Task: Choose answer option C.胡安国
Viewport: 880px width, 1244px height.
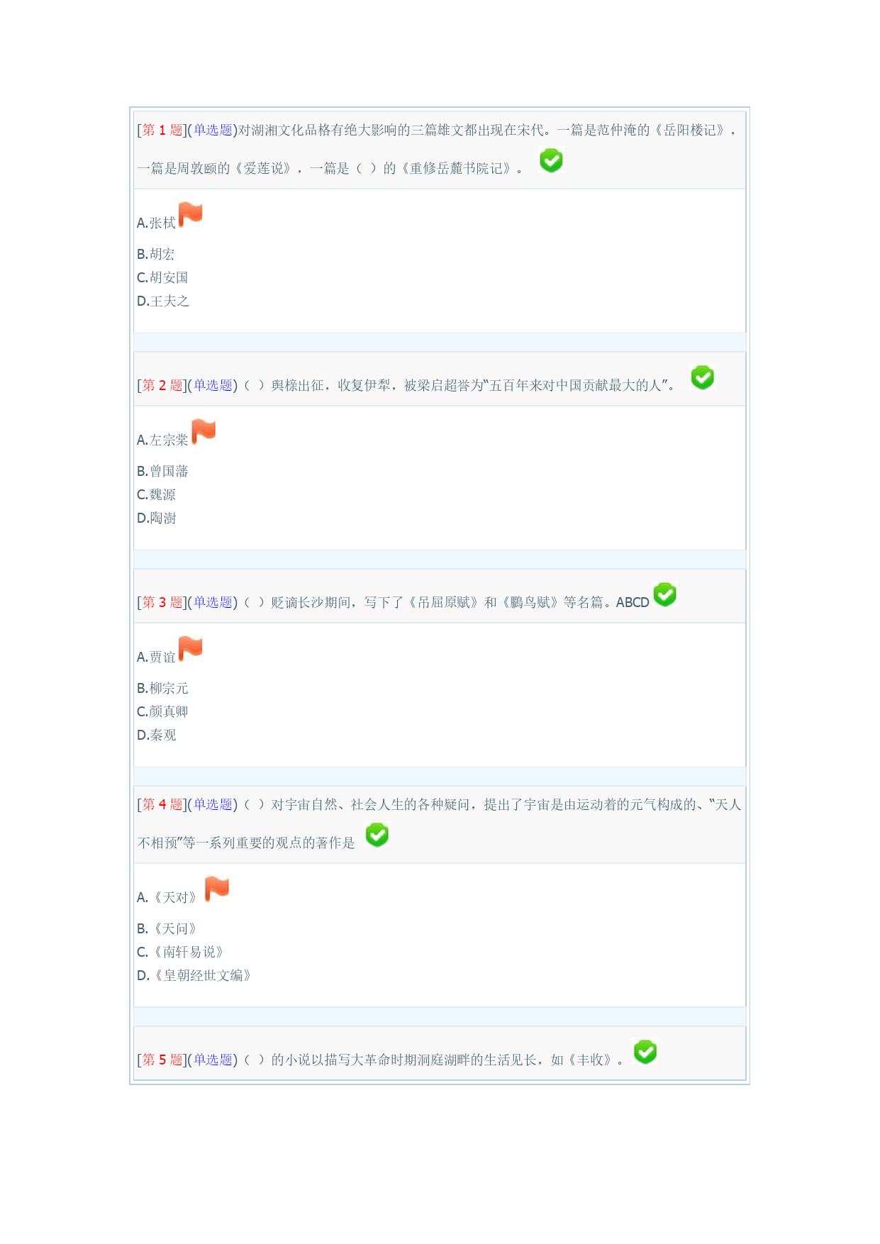Action: coord(162,277)
